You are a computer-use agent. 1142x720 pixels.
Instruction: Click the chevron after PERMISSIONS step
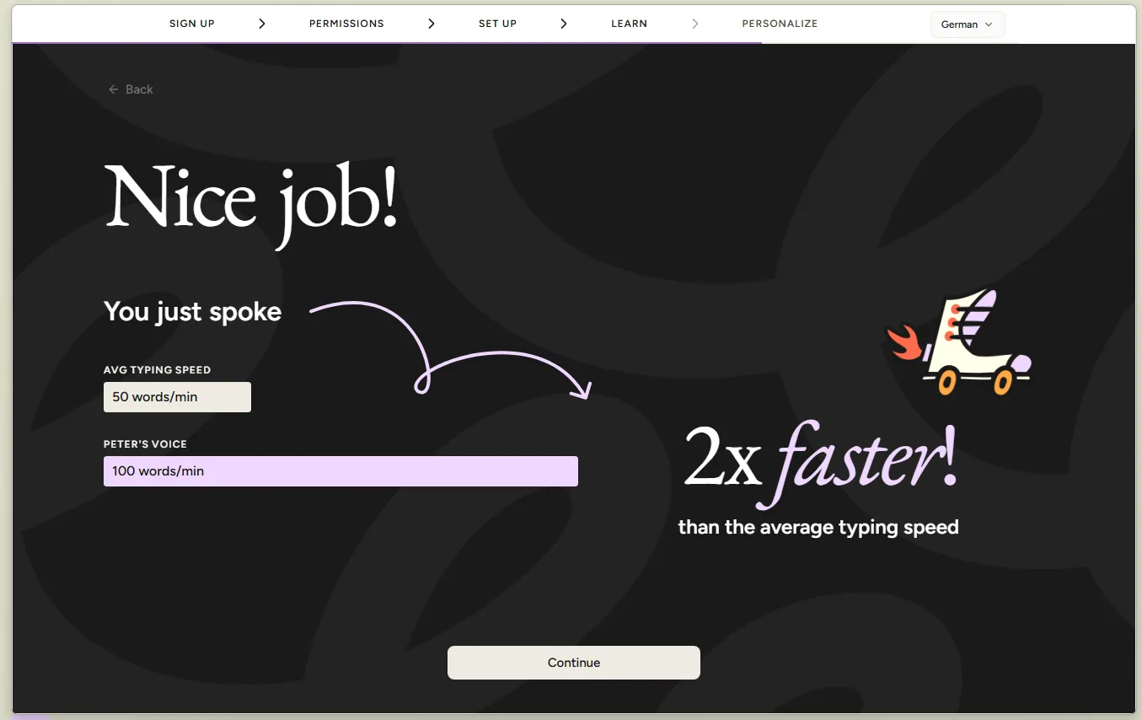coord(432,24)
